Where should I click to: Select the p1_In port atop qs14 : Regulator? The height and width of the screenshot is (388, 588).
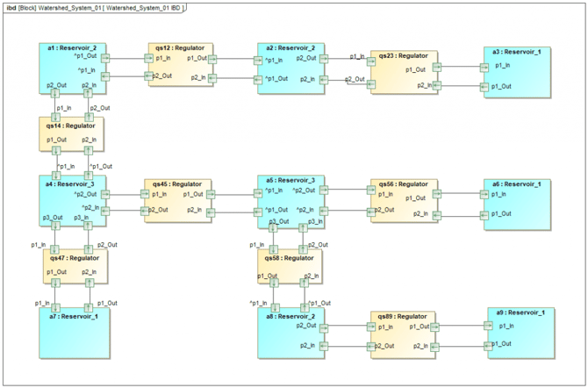point(55,117)
